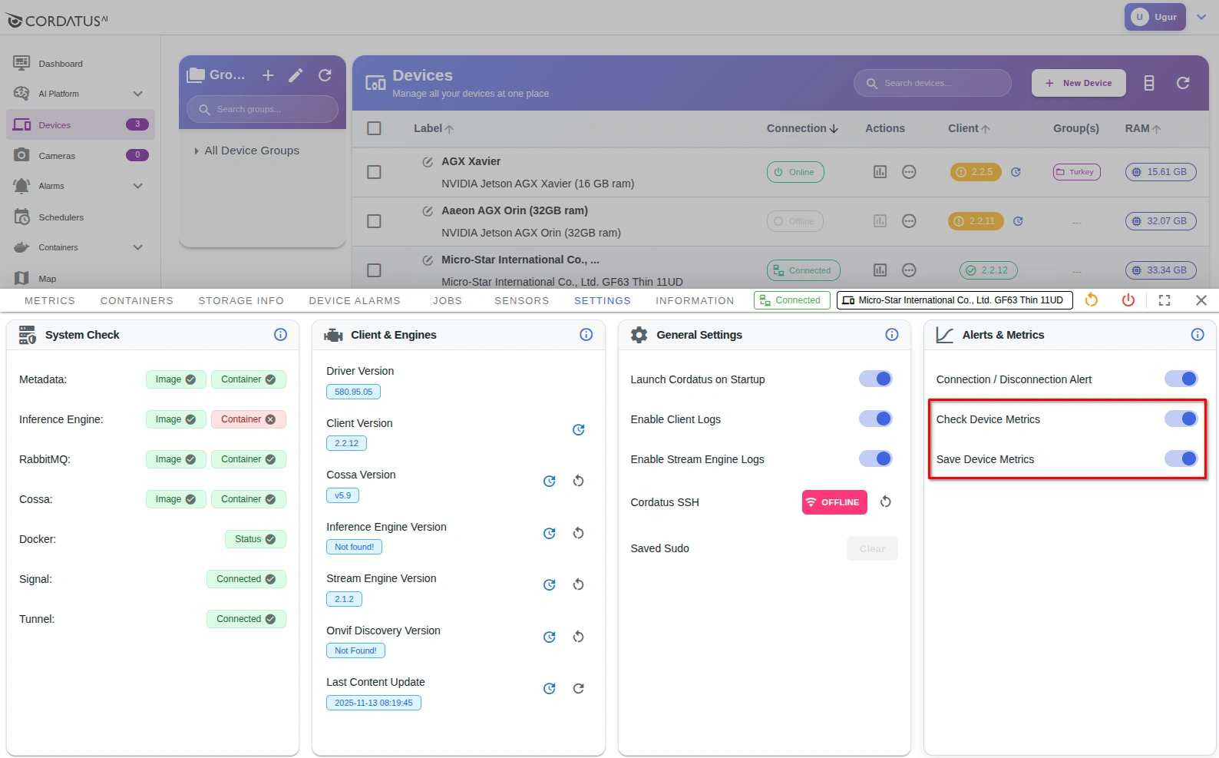Edit group using the pencil icon
The height and width of the screenshot is (758, 1219).
tap(296, 75)
